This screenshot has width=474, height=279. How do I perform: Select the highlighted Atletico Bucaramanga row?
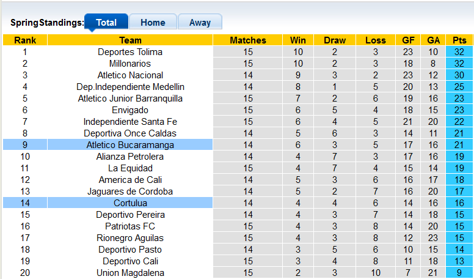[x=130, y=145]
